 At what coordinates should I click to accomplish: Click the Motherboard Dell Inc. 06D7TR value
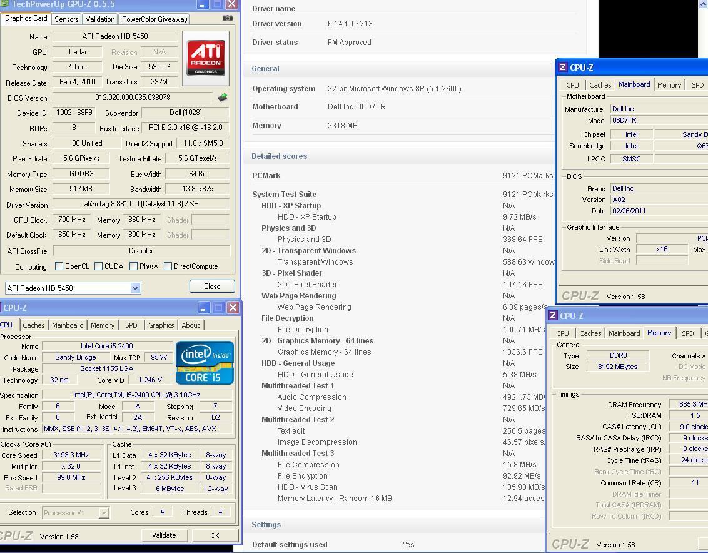tap(357, 106)
